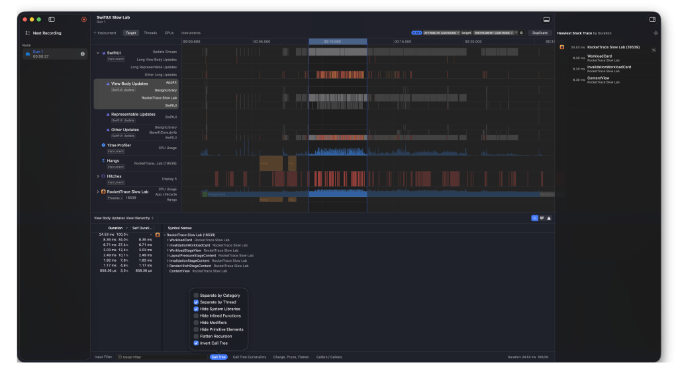This screenshot has height=385, width=678.
Task: Switch to the Threads tab
Action: coord(150,33)
